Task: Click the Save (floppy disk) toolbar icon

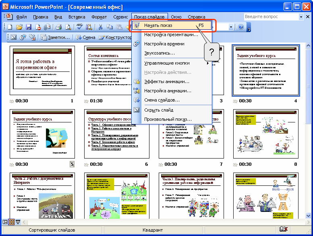Action: click(29, 27)
